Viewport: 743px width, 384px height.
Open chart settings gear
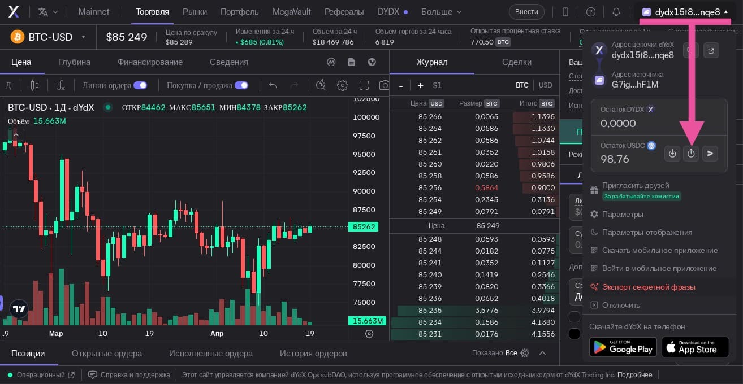[x=343, y=85]
